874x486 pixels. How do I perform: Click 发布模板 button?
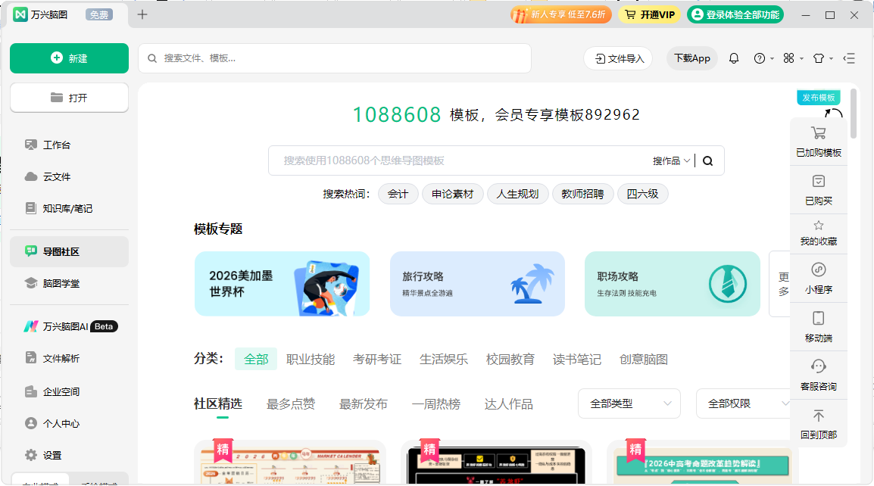tap(818, 98)
